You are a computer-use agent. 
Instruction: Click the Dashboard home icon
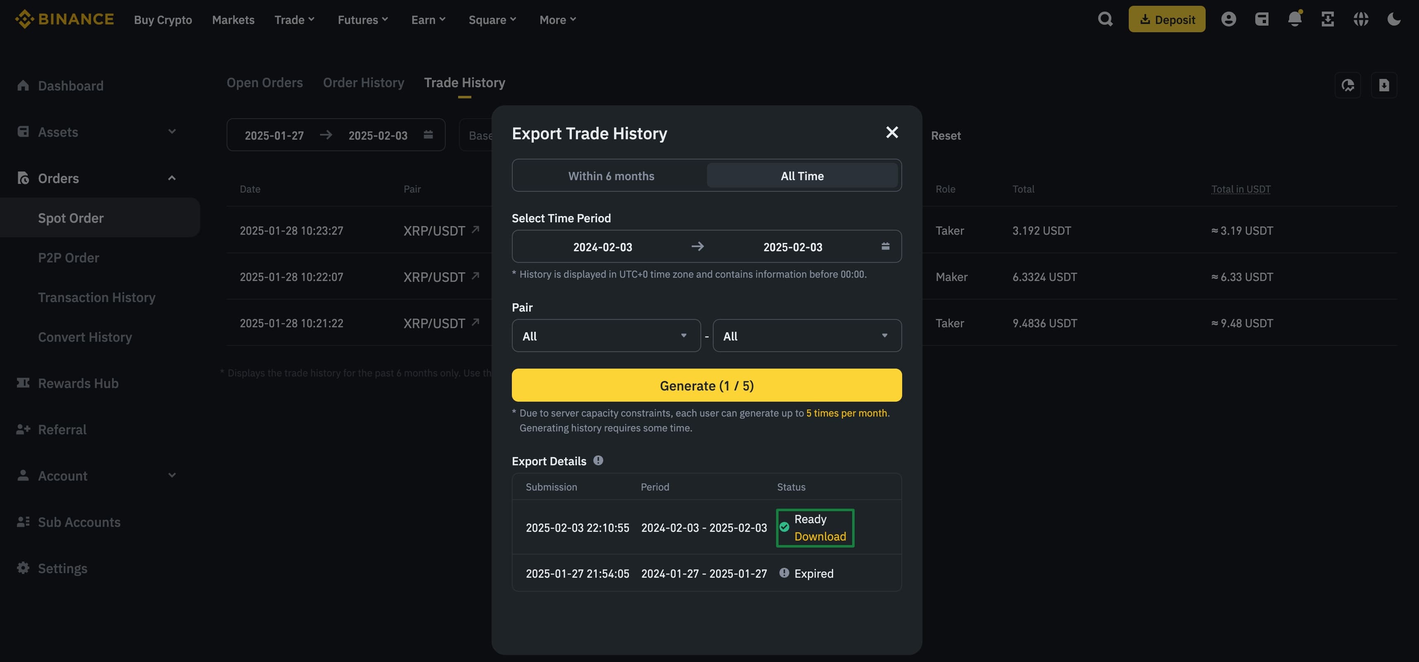coord(23,86)
